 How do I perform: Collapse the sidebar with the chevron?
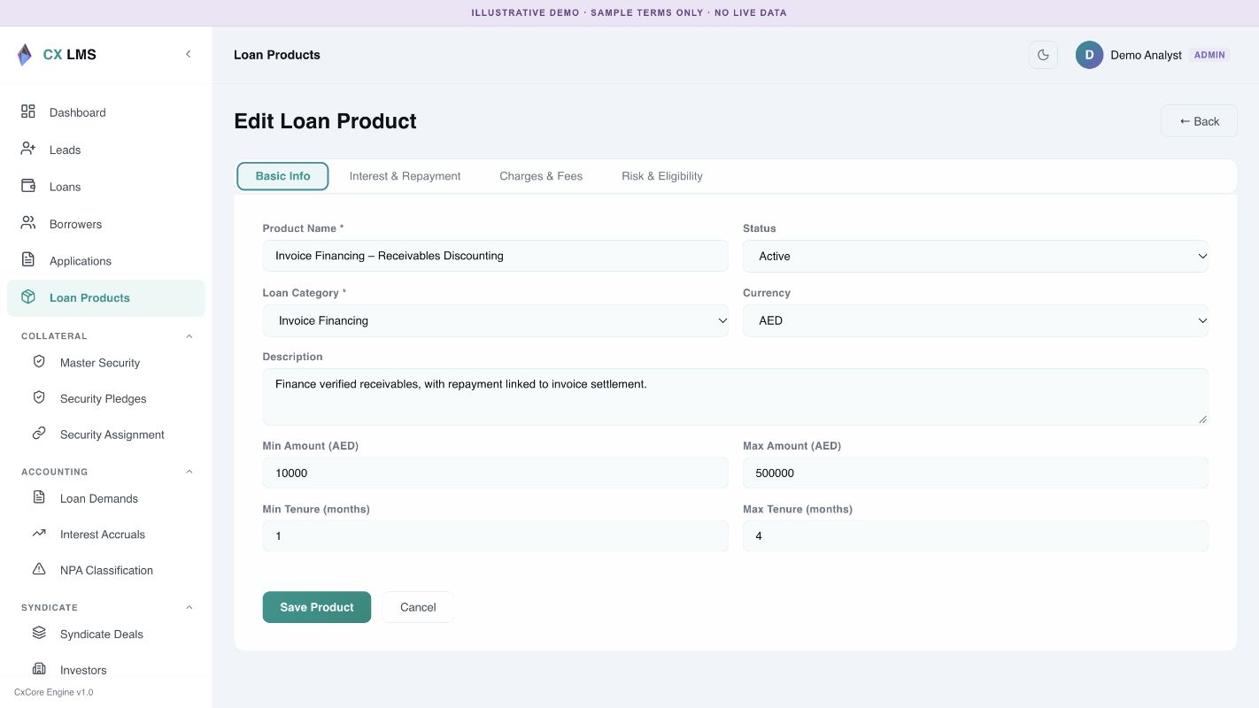pyautogui.click(x=188, y=54)
